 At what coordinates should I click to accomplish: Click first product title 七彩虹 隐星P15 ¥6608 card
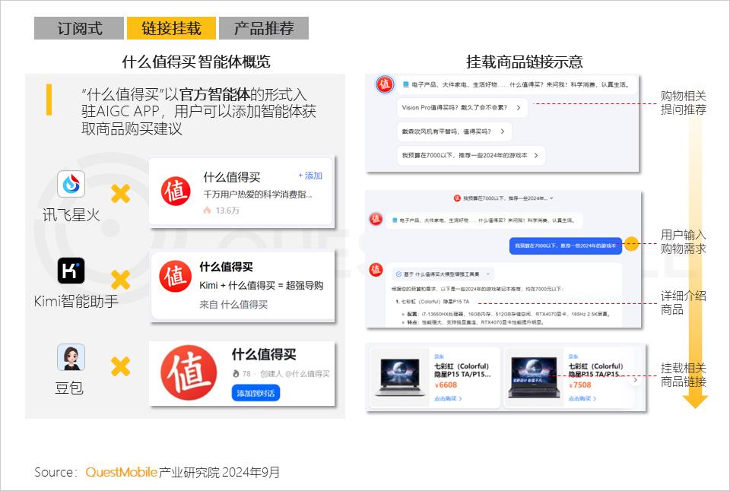[x=462, y=370]
